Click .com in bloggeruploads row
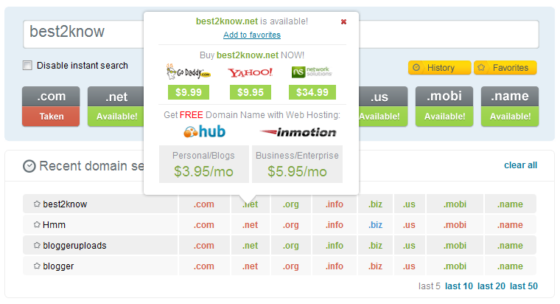The height and width of the screenshot is (304, 560). (204, 246)
